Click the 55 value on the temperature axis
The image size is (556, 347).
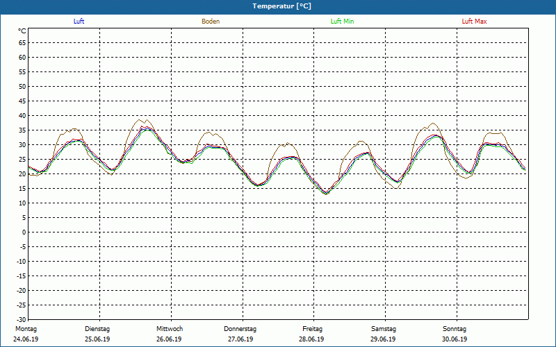pyautogui.click(x=22, y=72)
